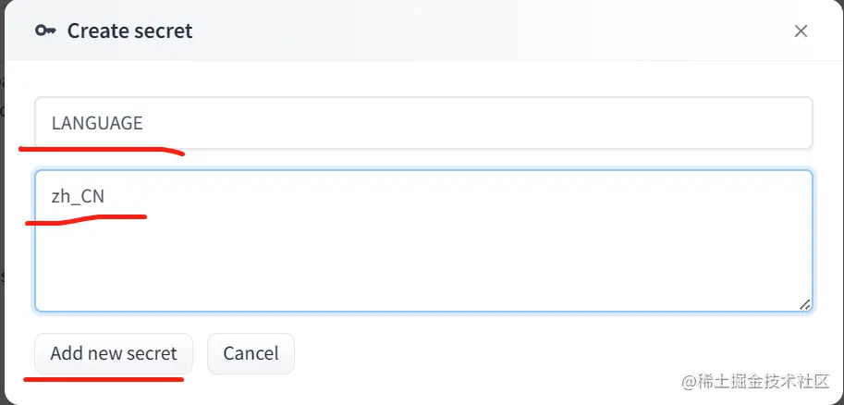Grab the textarea resize handle corner
844x405 pixels.
point(805,304)
